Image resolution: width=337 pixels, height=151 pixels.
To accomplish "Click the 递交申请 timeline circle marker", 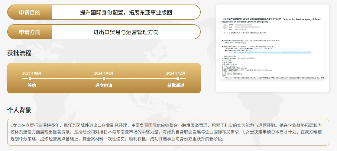I will (104, 79).
